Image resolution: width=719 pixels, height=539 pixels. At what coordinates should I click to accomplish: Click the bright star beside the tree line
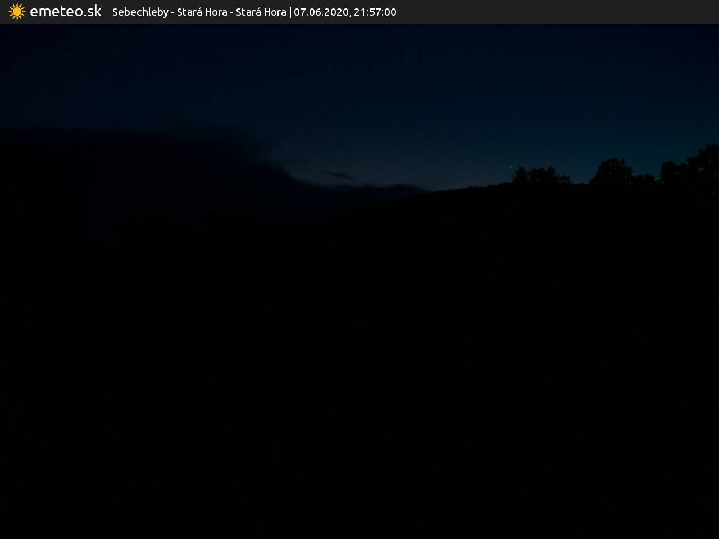tap(510, 166)
